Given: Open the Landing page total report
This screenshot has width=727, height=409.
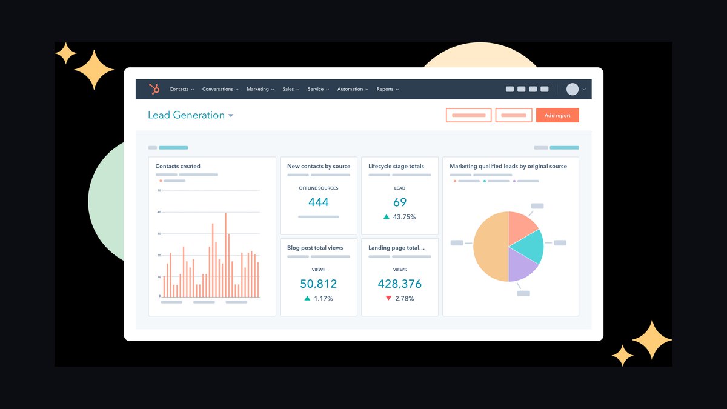Looking at the screenshot, I should [396, 248].
